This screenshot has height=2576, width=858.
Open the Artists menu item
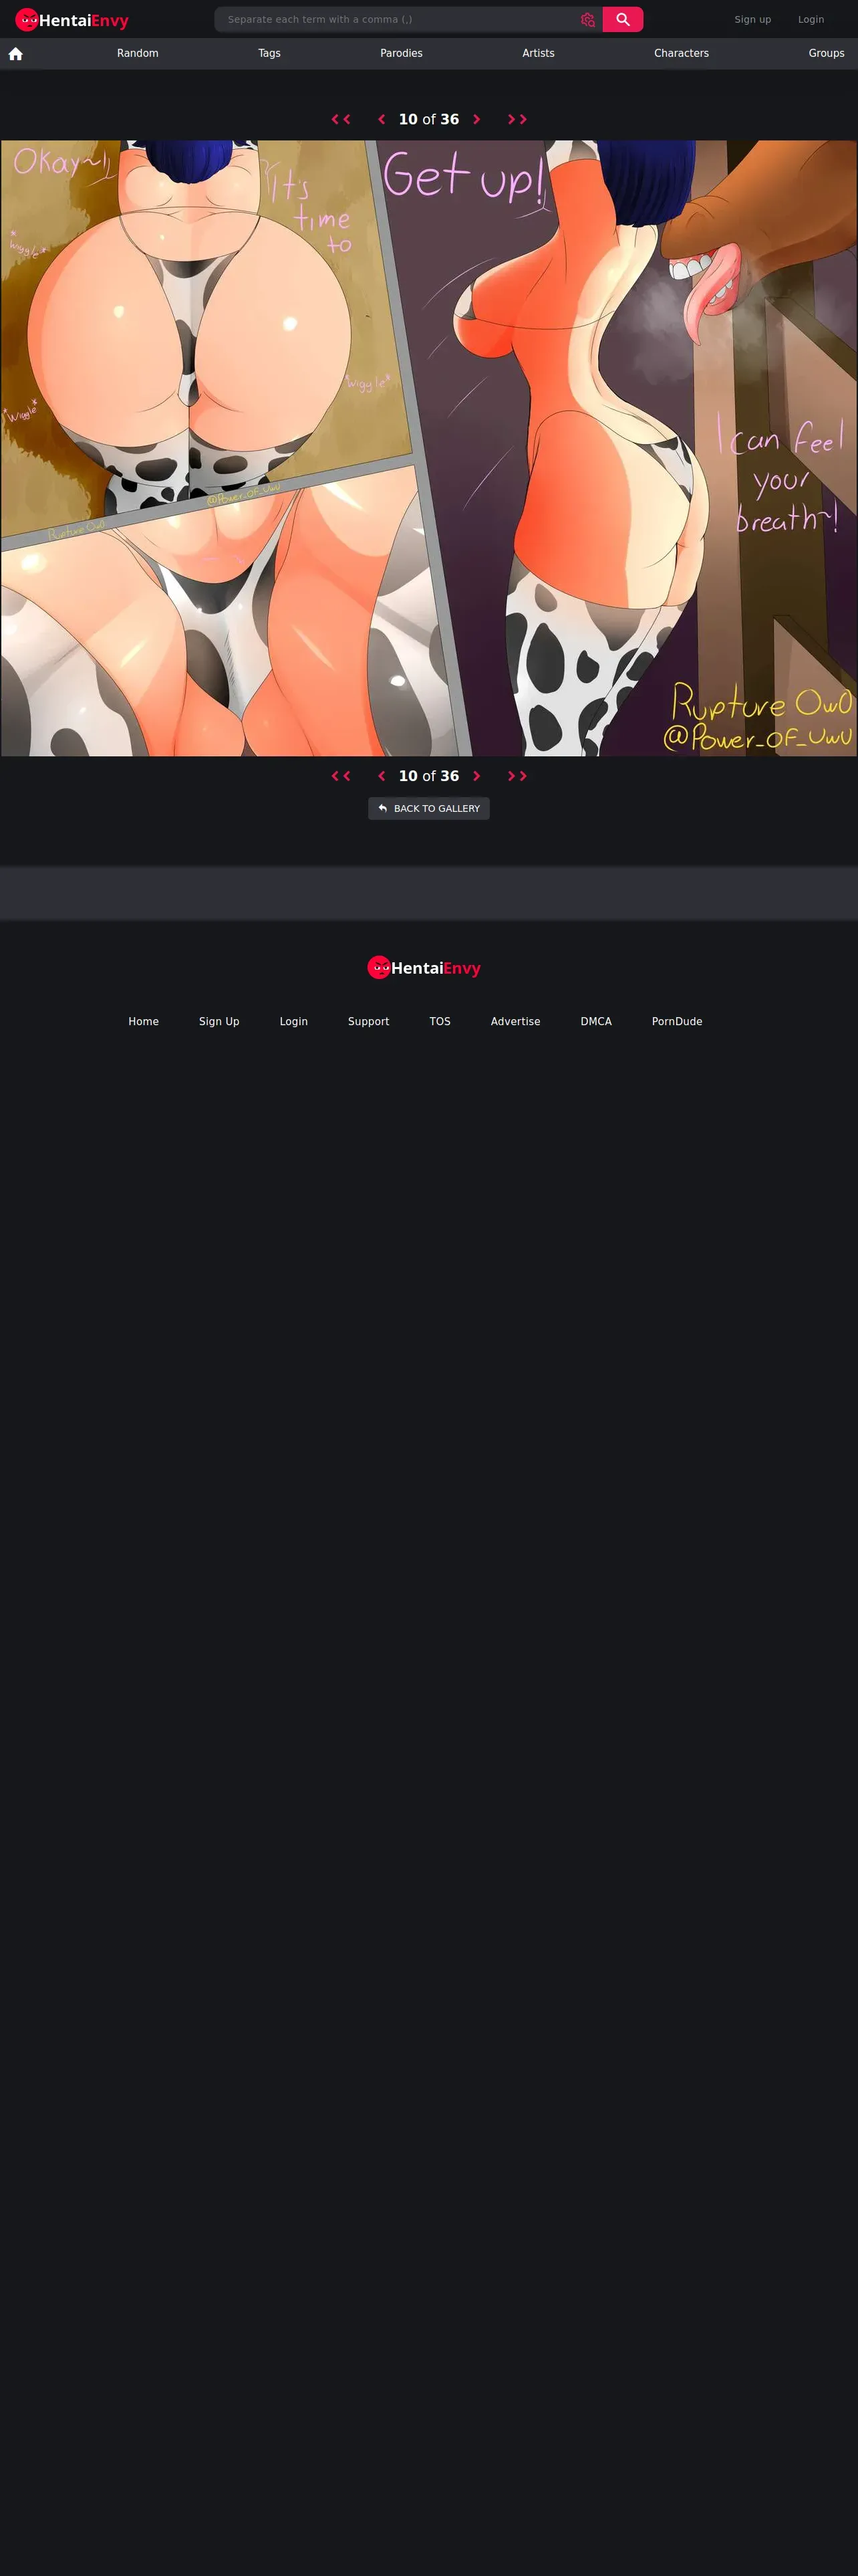point(539,53)
